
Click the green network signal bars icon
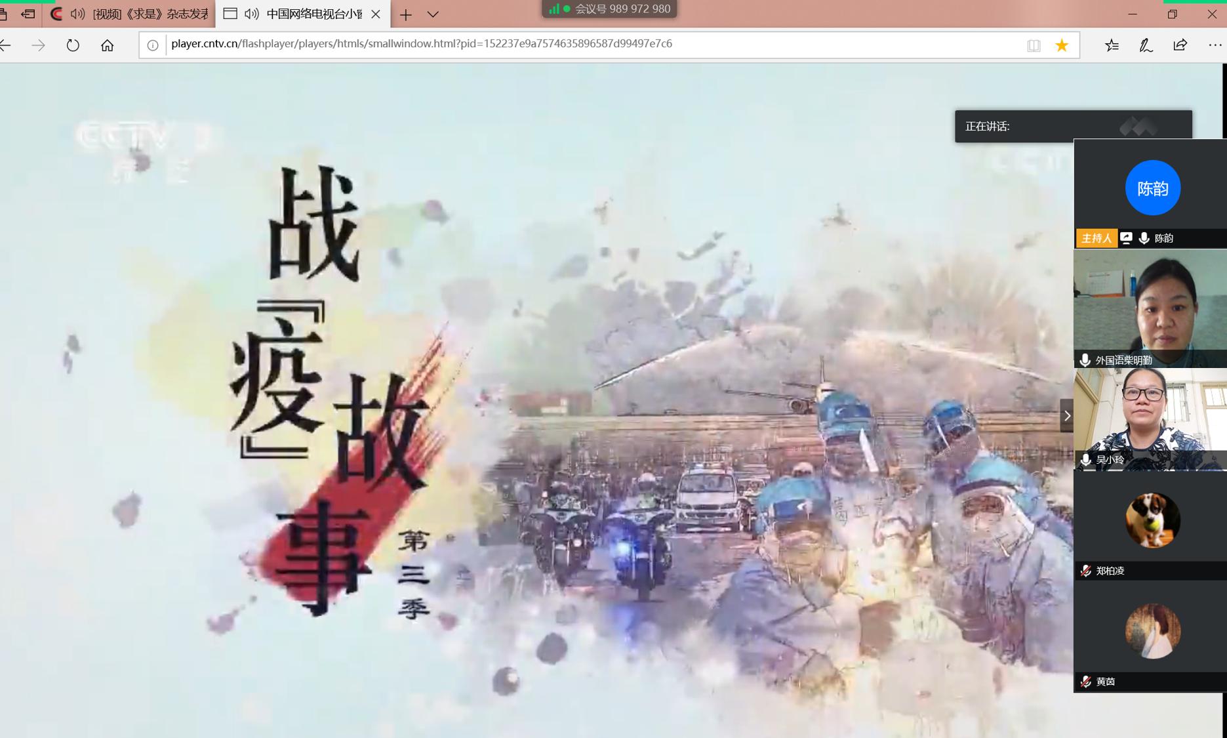[554, 9]
